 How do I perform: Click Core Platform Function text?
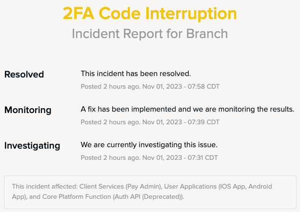point(77,197)
